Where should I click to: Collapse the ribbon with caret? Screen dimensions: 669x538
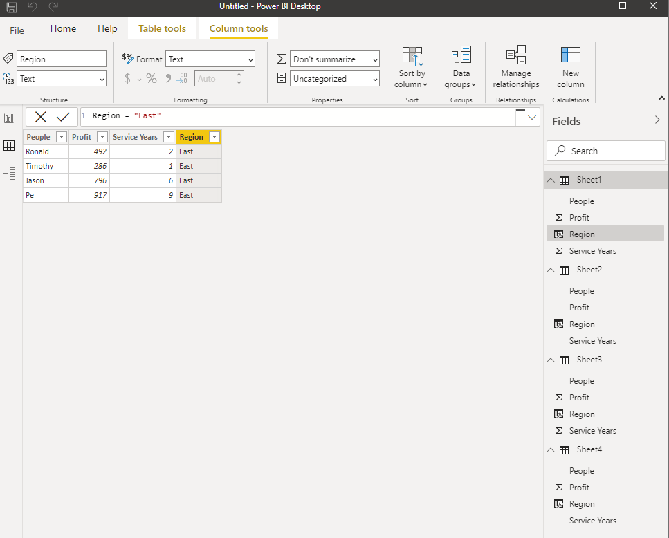click(x=661, y=98)
